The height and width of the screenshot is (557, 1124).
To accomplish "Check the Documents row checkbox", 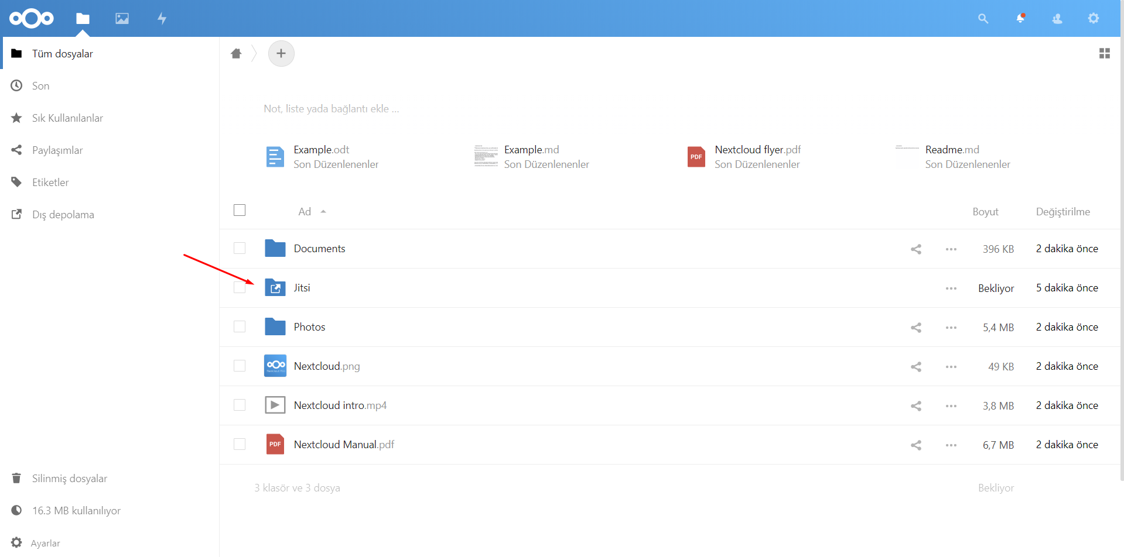I will (x=240, y=248).
